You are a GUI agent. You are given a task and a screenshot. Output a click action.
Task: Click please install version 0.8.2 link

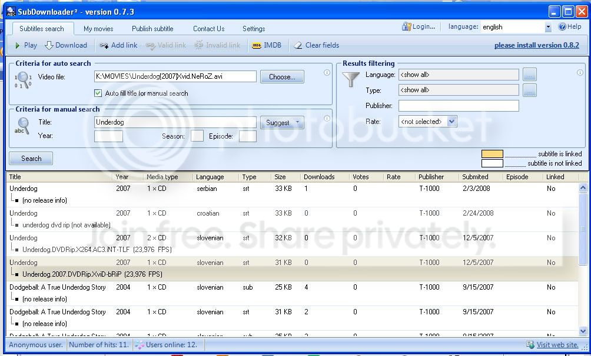click(536, 45)
